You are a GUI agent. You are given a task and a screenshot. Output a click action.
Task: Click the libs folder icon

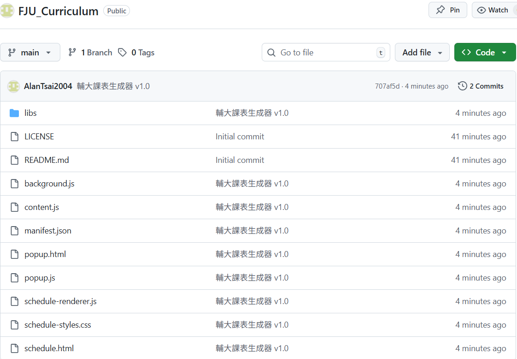14,113
